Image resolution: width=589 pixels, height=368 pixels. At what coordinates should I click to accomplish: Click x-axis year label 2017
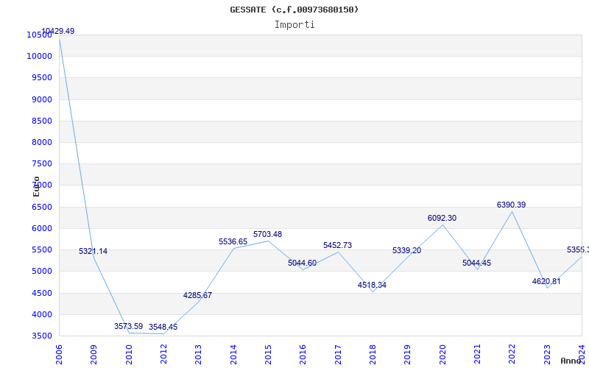pos(338,355)
